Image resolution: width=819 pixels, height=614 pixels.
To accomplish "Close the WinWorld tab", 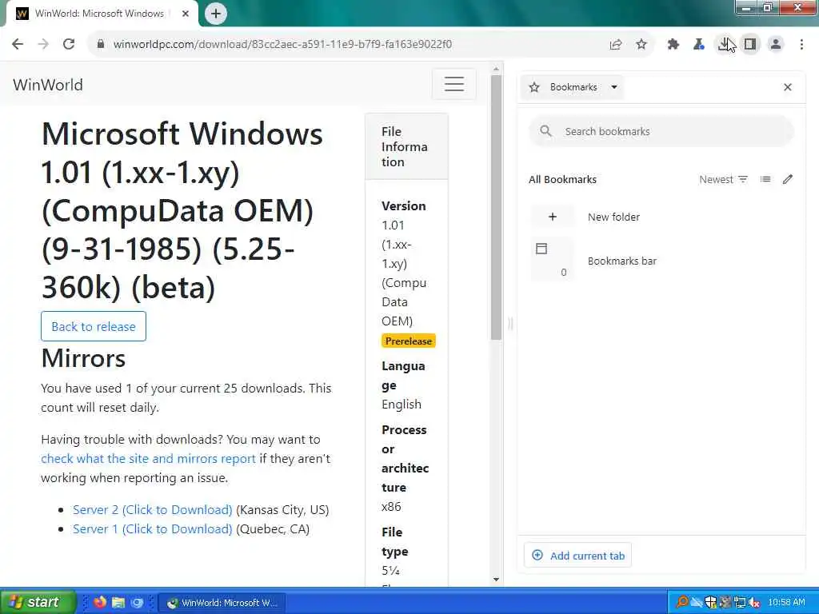I will (186, 14).
